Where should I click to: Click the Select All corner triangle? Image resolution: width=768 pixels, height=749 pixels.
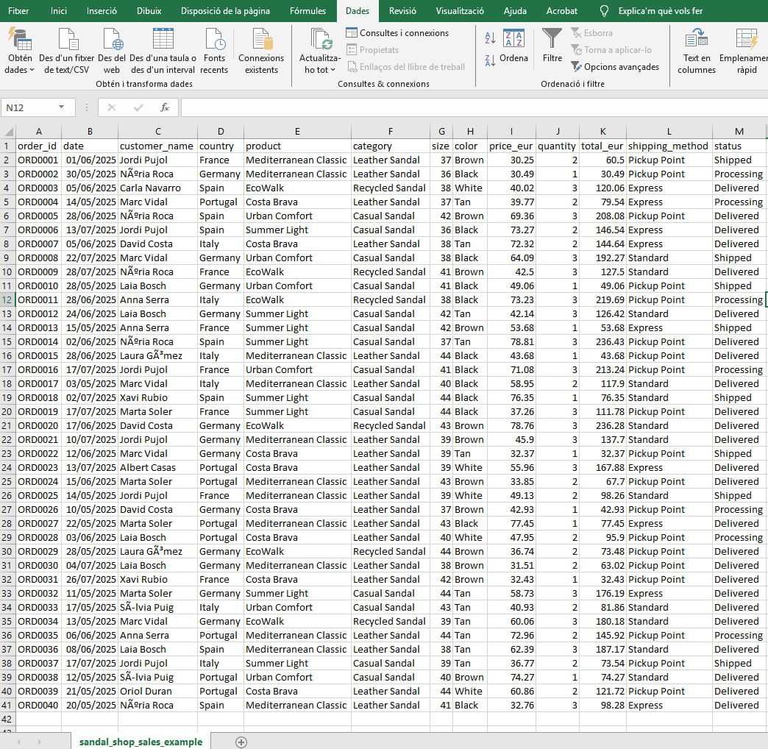point(8,131)
